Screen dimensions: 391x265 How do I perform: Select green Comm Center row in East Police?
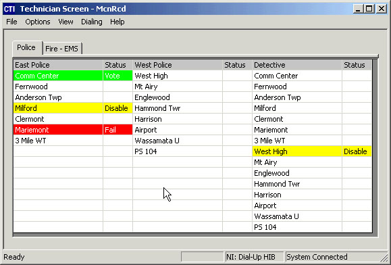tap(58, 76)
